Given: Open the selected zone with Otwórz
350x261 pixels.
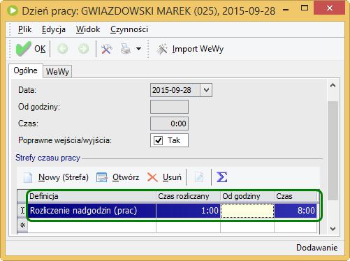Looking at the screenshot, I should pyautogui.click(x=117, y=177).
